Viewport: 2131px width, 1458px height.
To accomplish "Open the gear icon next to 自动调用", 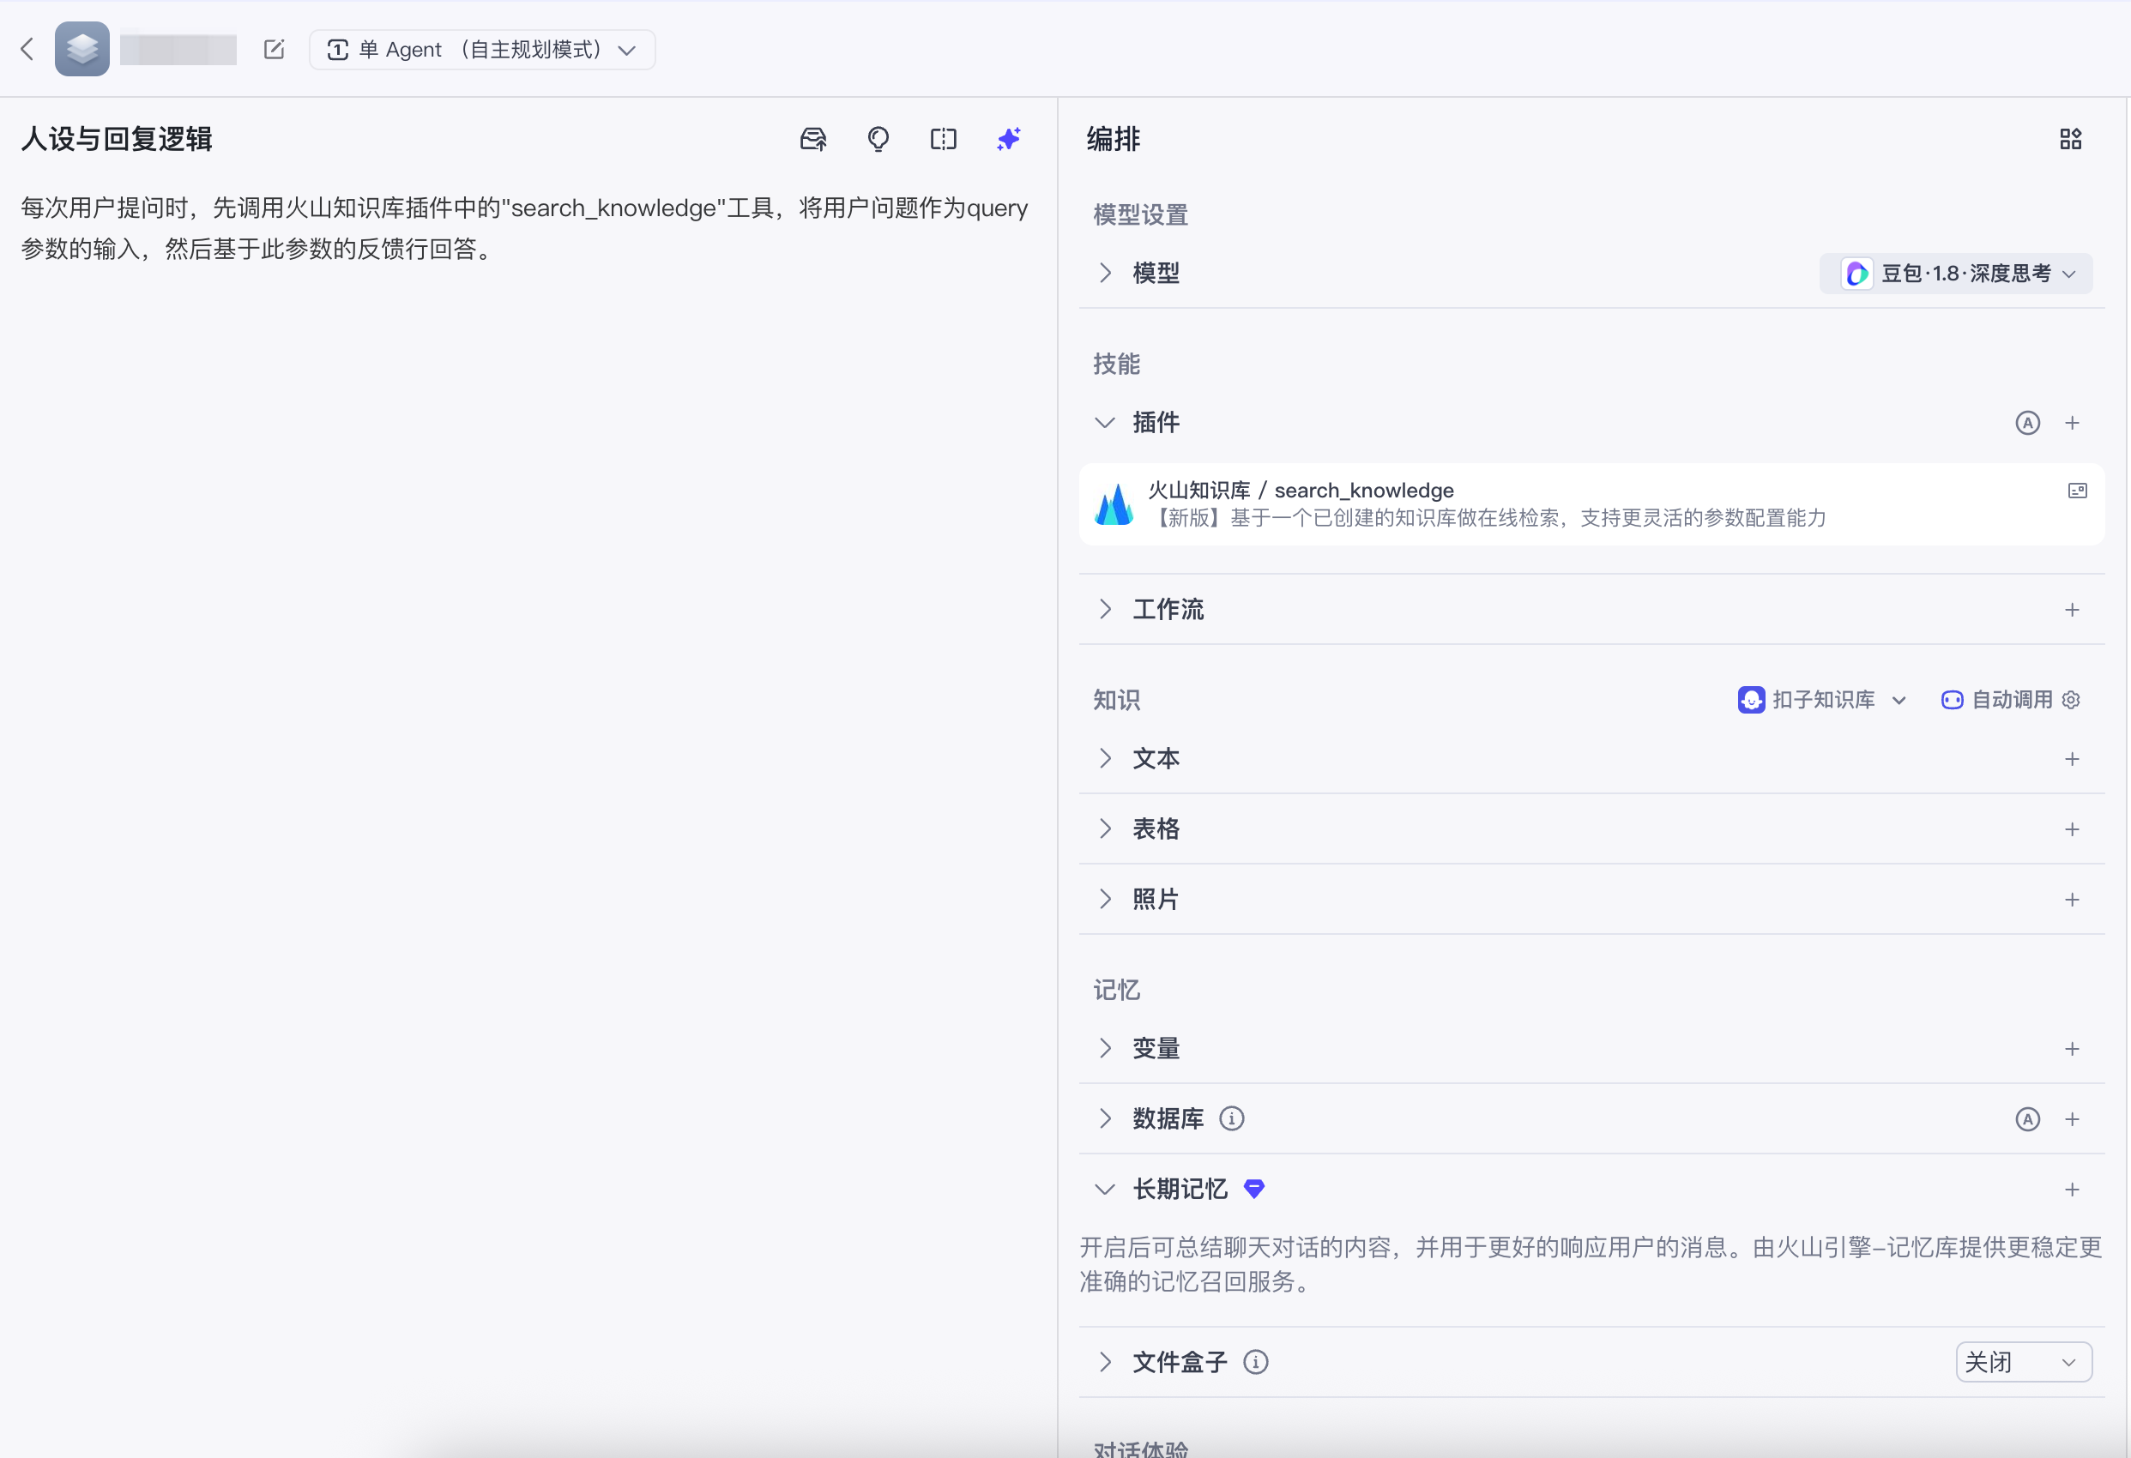I will (2072, 701).
